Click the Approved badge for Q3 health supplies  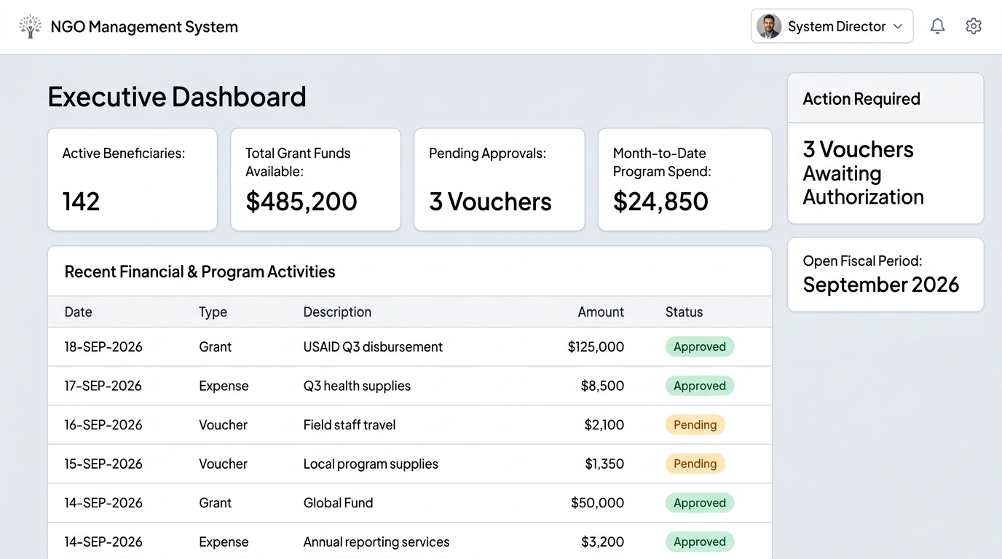click(700, 386)
